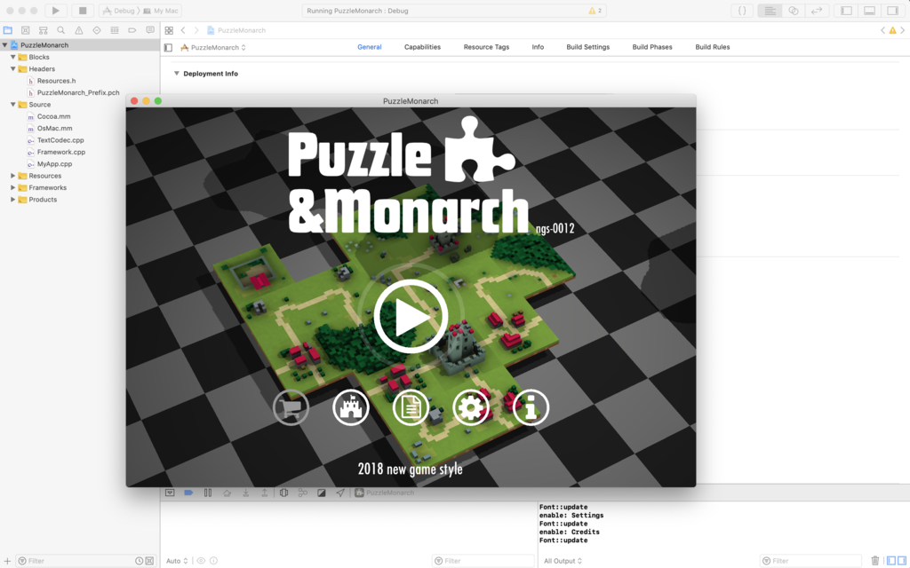Screen dimensions: 910x568
Task: Open the Auto variables view dropdown
Action: [x=177, y=561]
